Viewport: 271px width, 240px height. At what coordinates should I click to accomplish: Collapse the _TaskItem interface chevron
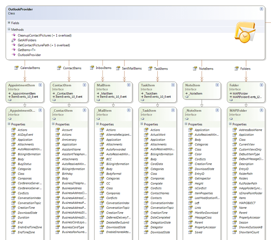pyautogui.click(x=173, y=110)
